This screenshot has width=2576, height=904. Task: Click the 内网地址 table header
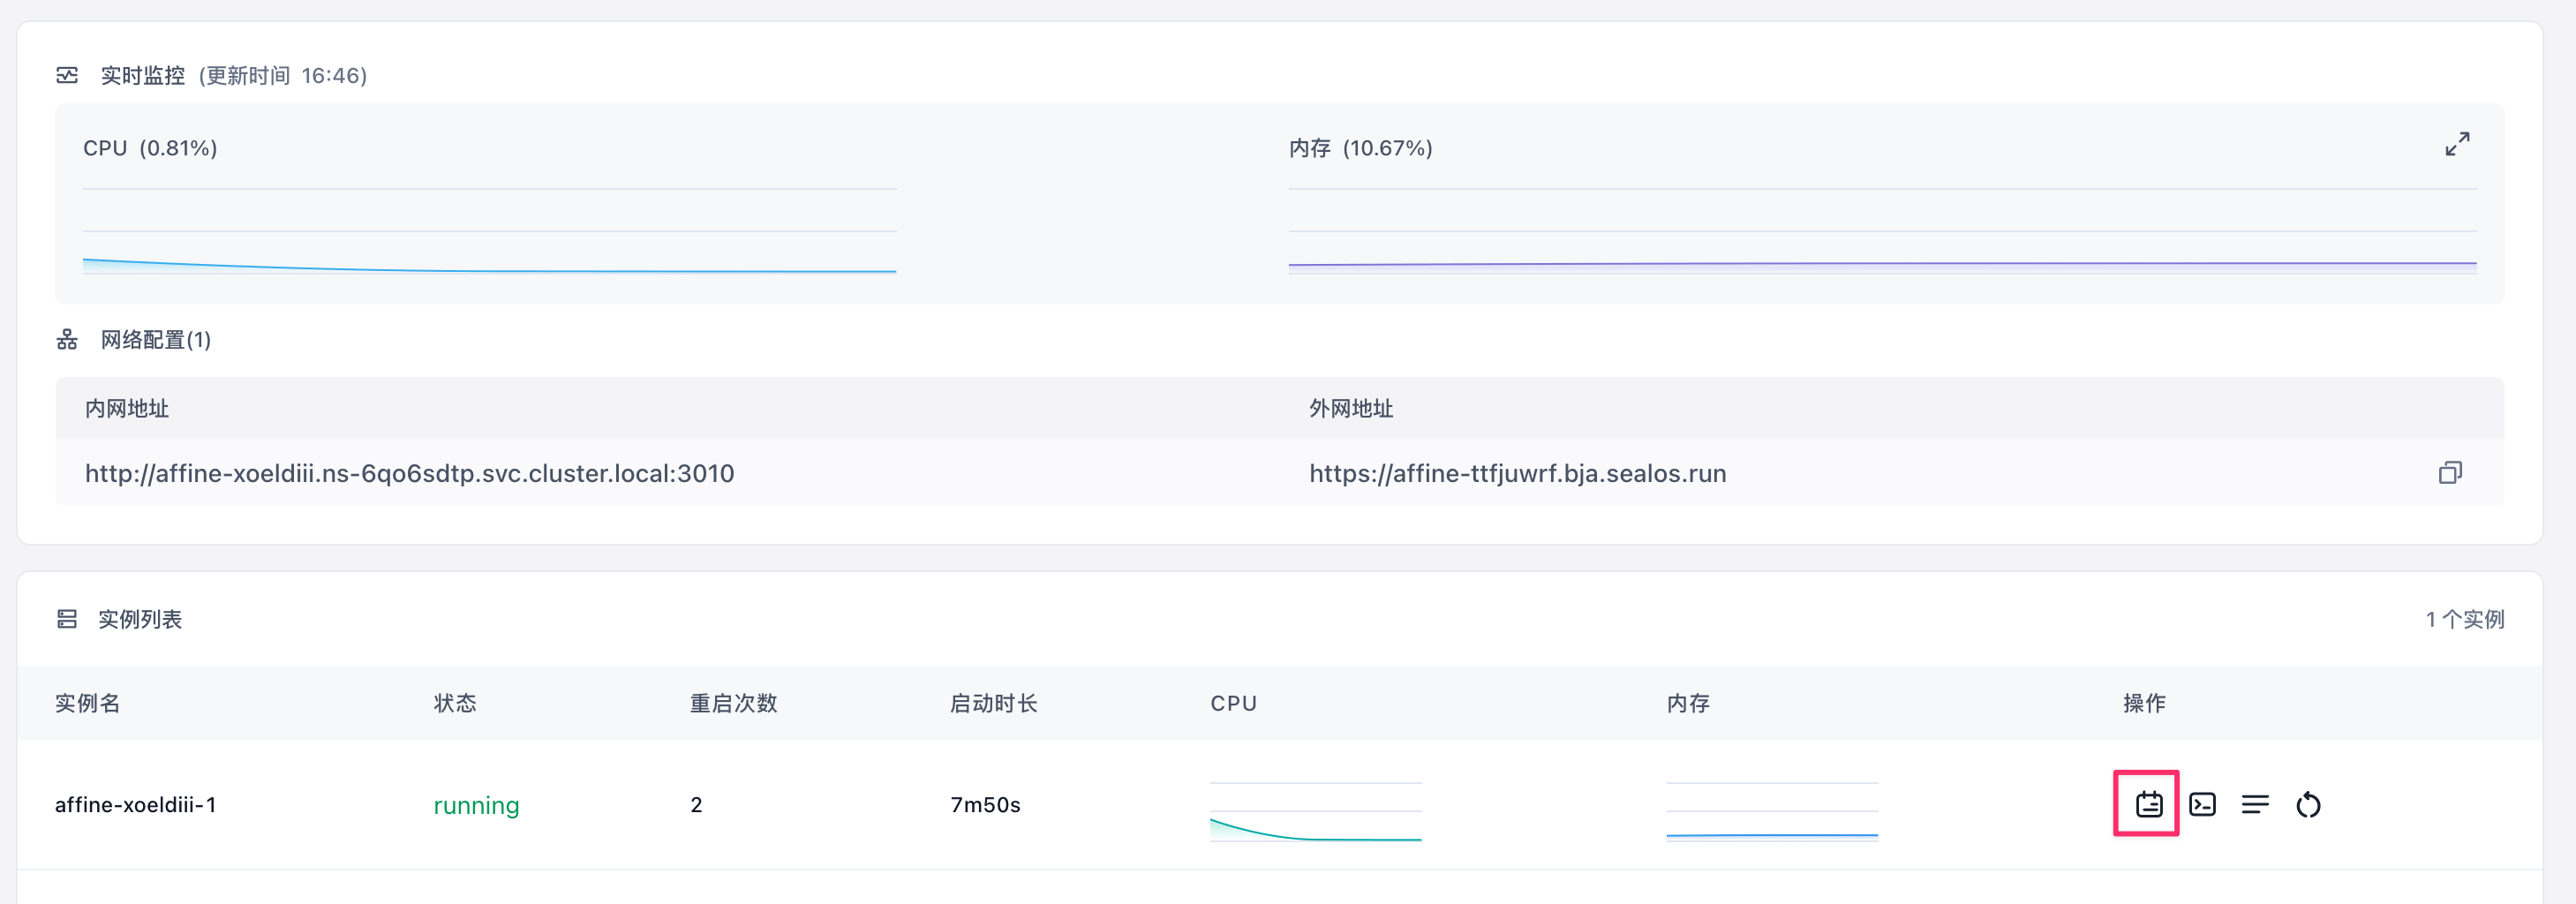tap(126, 408)
